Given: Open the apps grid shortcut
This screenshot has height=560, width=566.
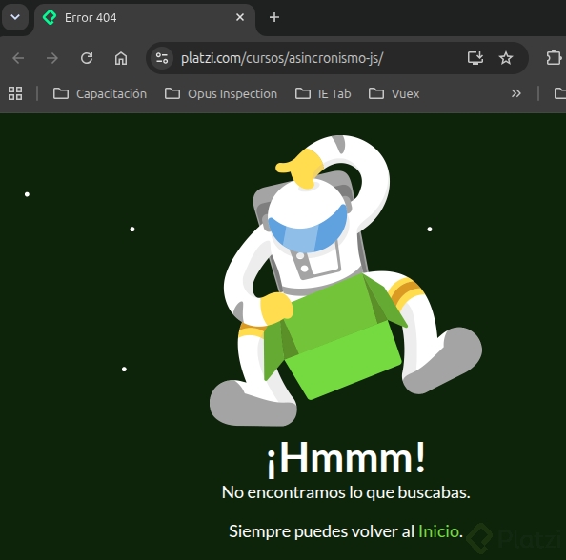Looking at the screenshot, I should [15, 93].
